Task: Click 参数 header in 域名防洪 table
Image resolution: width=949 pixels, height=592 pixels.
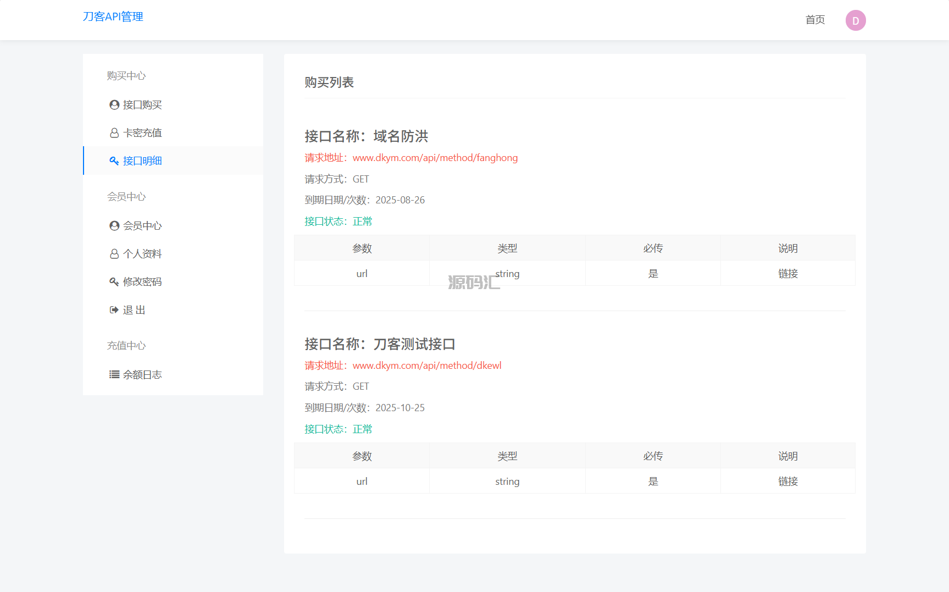Action: tap(362, 248)
